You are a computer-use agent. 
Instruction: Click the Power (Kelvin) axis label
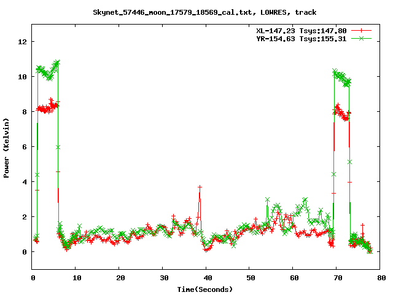click(6, 148)
